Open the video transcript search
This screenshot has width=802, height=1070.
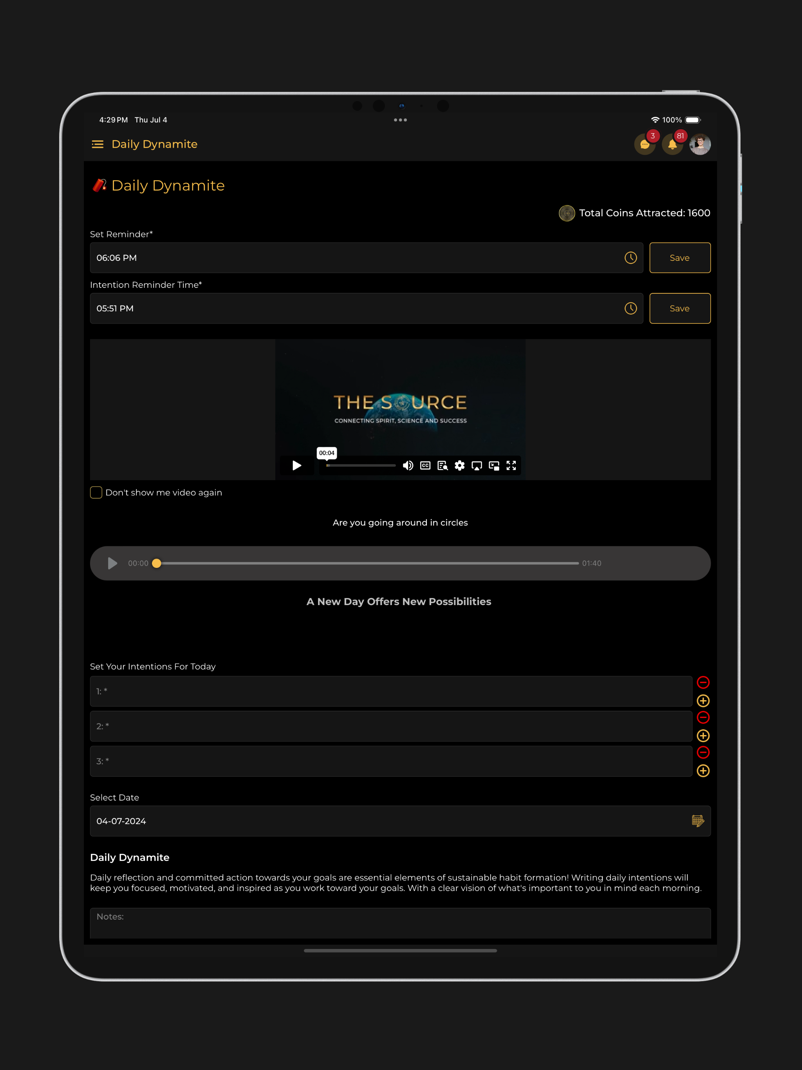coord(443,465)
